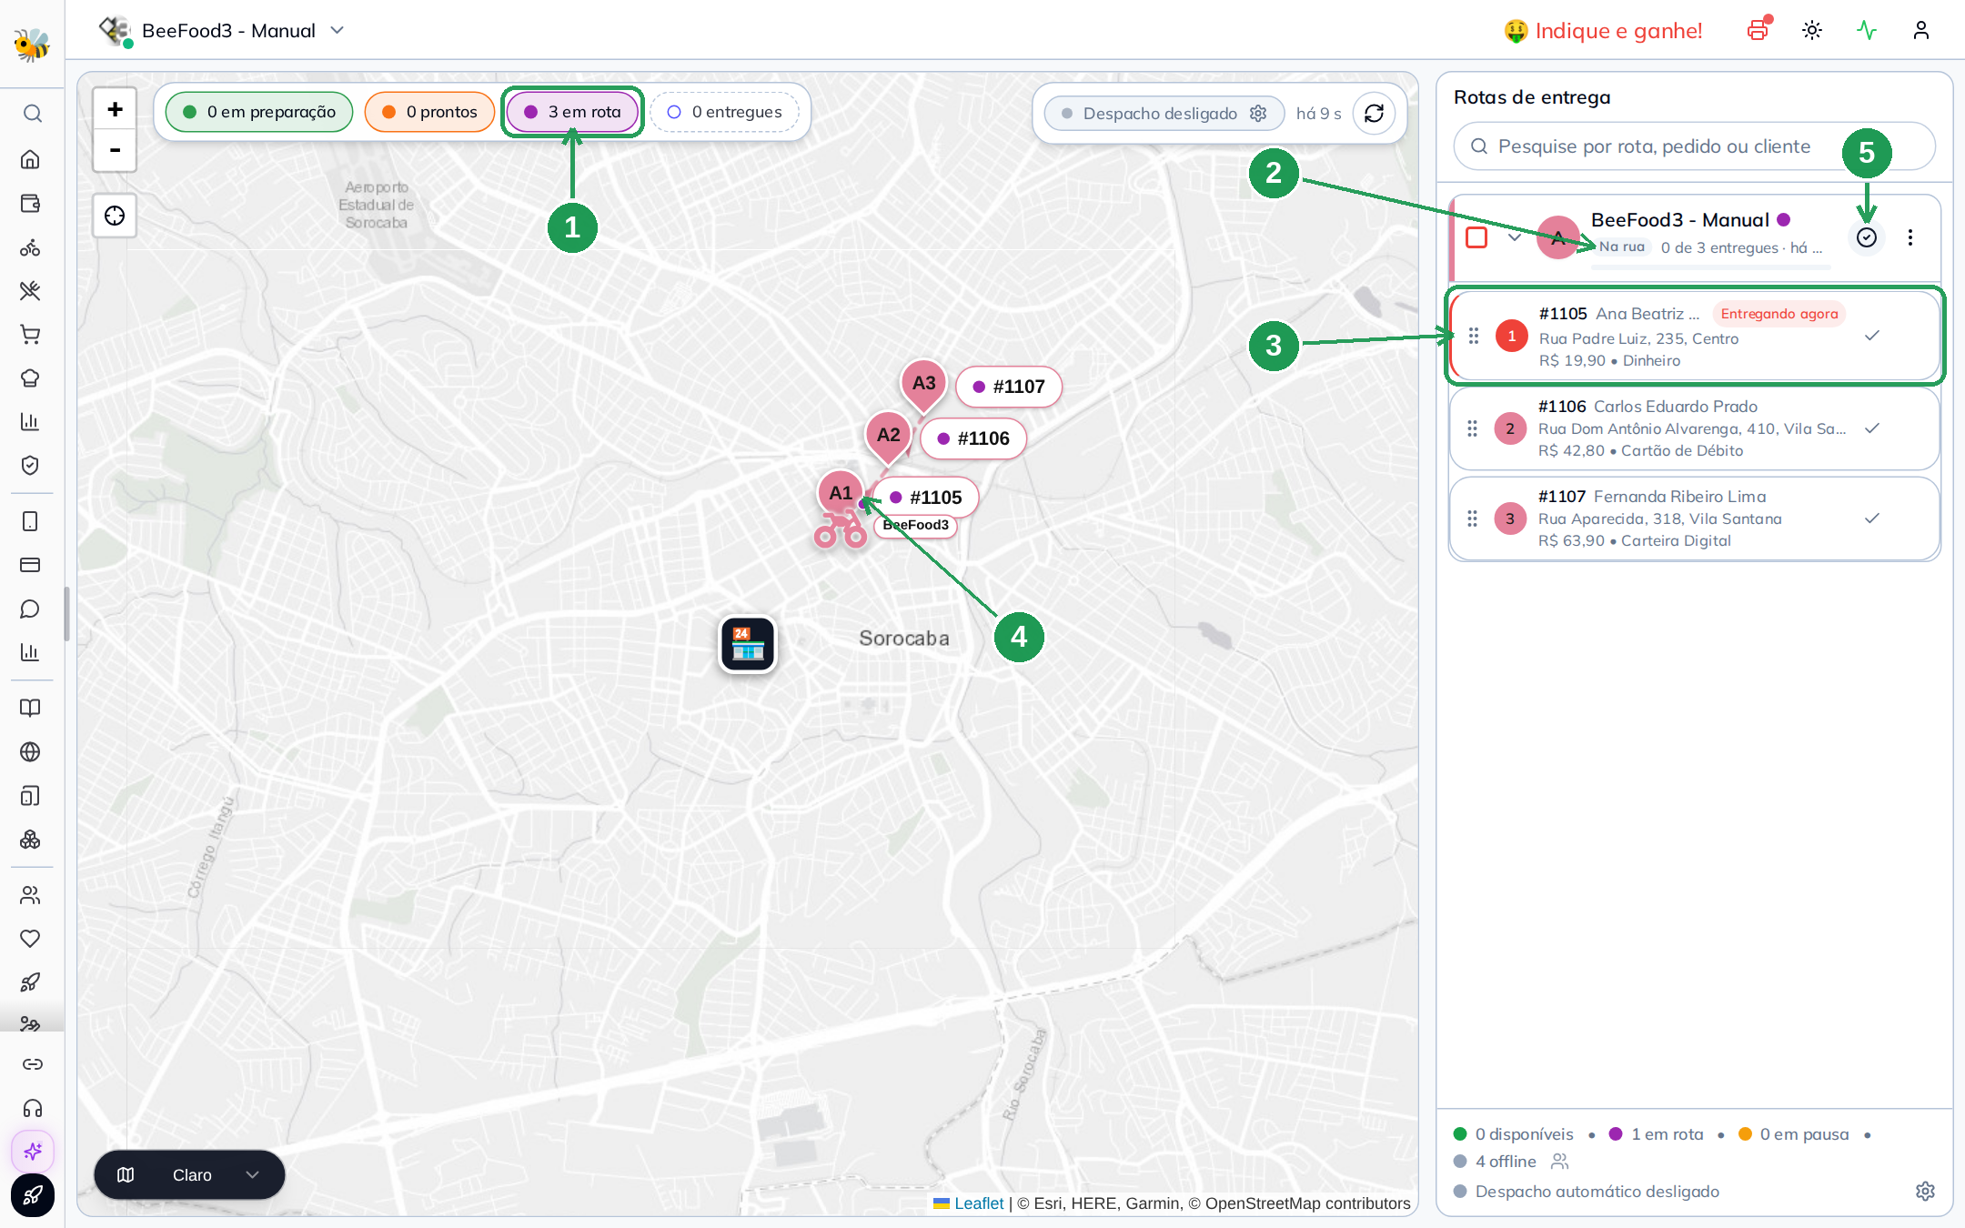Click the order #1107 drag handle

point(1473,518)
